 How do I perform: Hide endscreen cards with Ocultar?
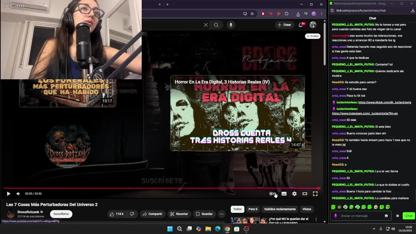click(313, 36)
